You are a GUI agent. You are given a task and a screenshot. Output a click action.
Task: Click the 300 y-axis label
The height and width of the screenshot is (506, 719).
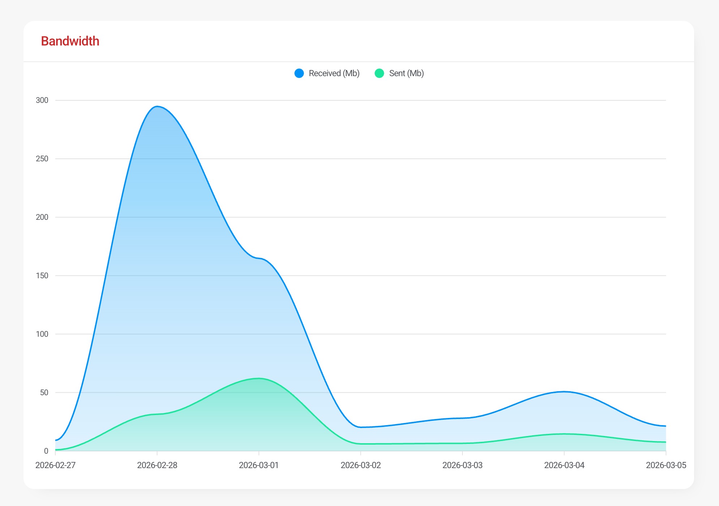tap(42, 100)
